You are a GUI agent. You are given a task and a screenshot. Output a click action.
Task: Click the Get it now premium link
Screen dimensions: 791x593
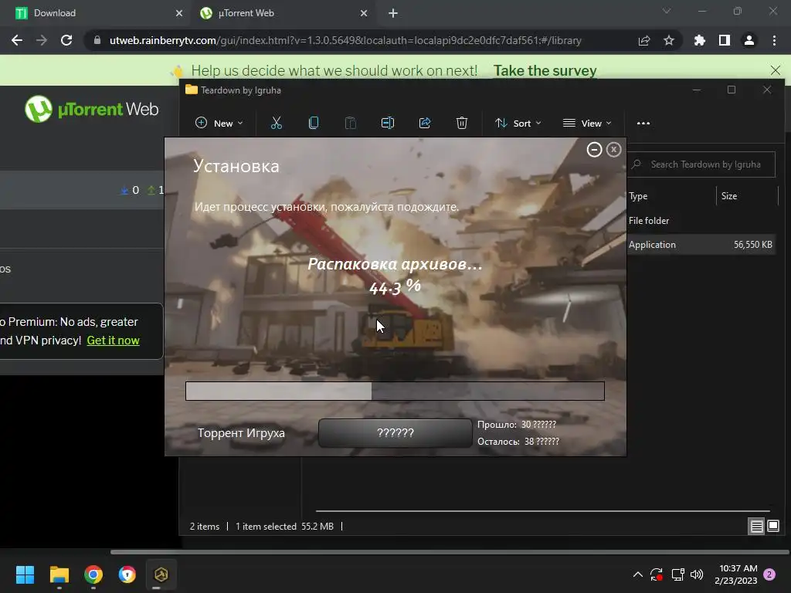[113, 341]
